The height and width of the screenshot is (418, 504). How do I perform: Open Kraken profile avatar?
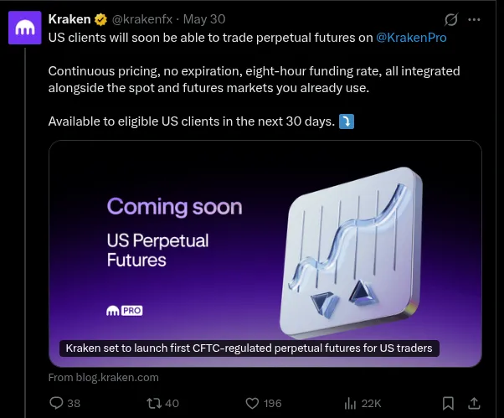point(25,28)
